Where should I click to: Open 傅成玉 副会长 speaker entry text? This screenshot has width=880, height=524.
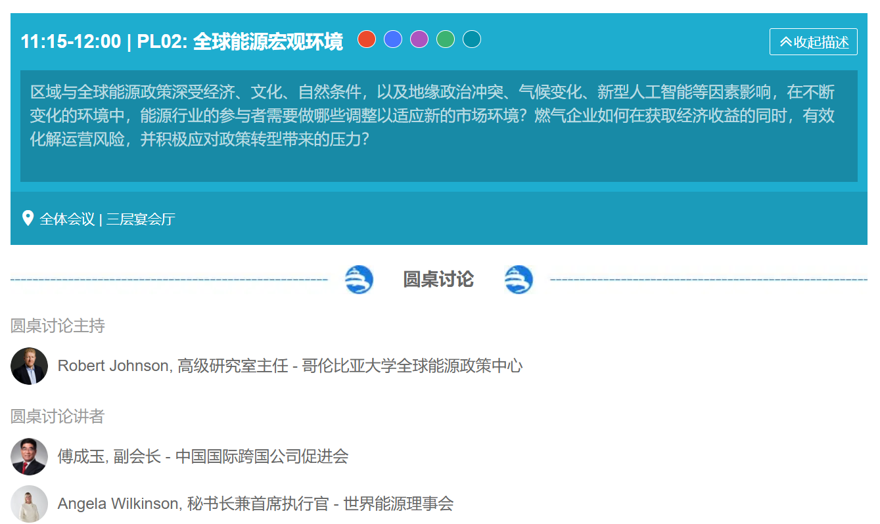pos(203,456)
